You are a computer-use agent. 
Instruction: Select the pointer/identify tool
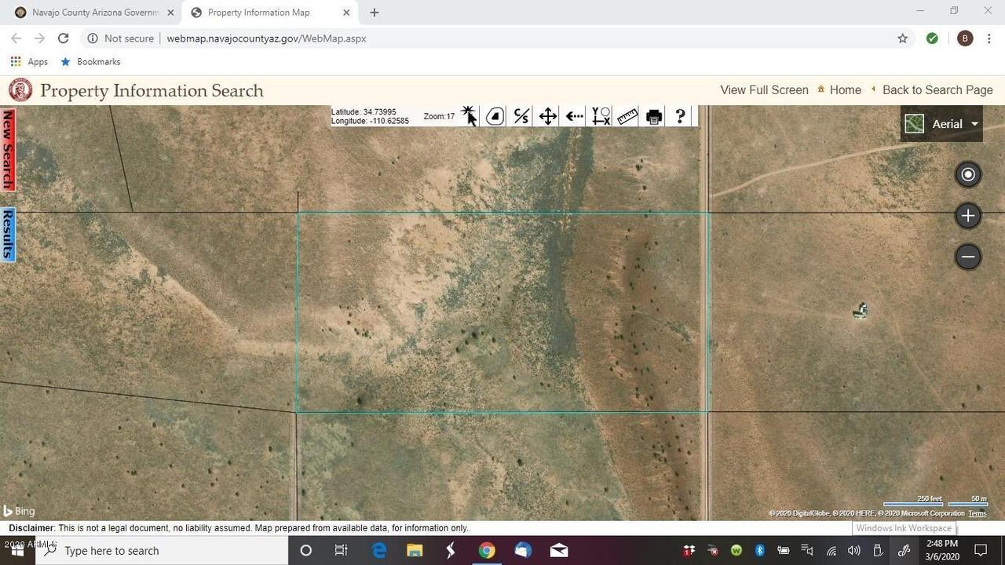(468, 115)
